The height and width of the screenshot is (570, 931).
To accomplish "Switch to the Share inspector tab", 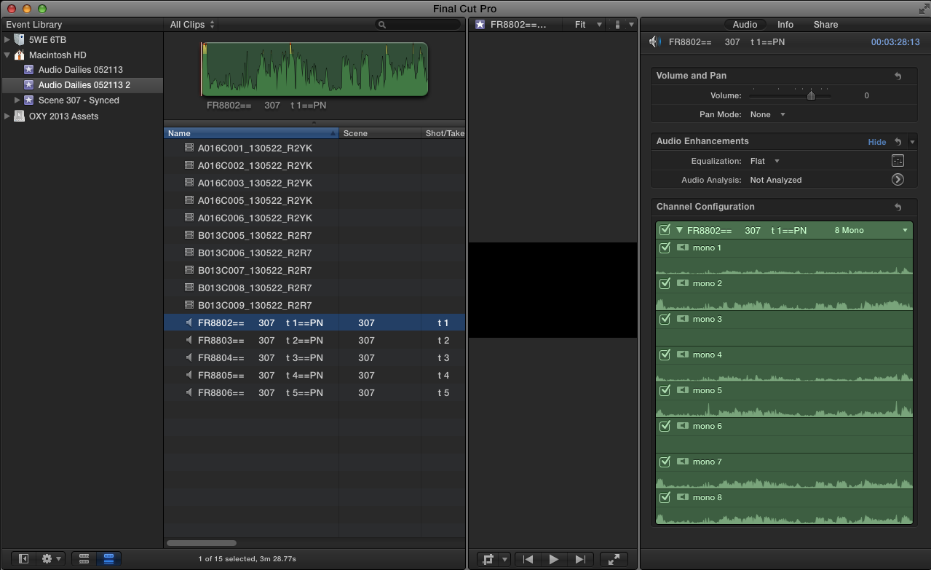I will (825, 25).
